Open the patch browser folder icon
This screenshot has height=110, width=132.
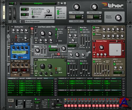[62, 3]
